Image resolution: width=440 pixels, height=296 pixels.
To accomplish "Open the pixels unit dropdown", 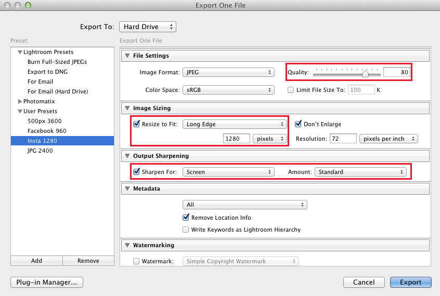I will (x=269, y=139).
